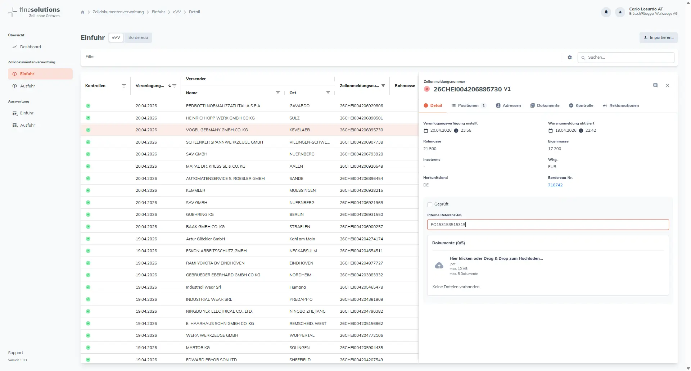Open table settings gear icon
This screenshot has height=371, width=691.
pos(570,57)
